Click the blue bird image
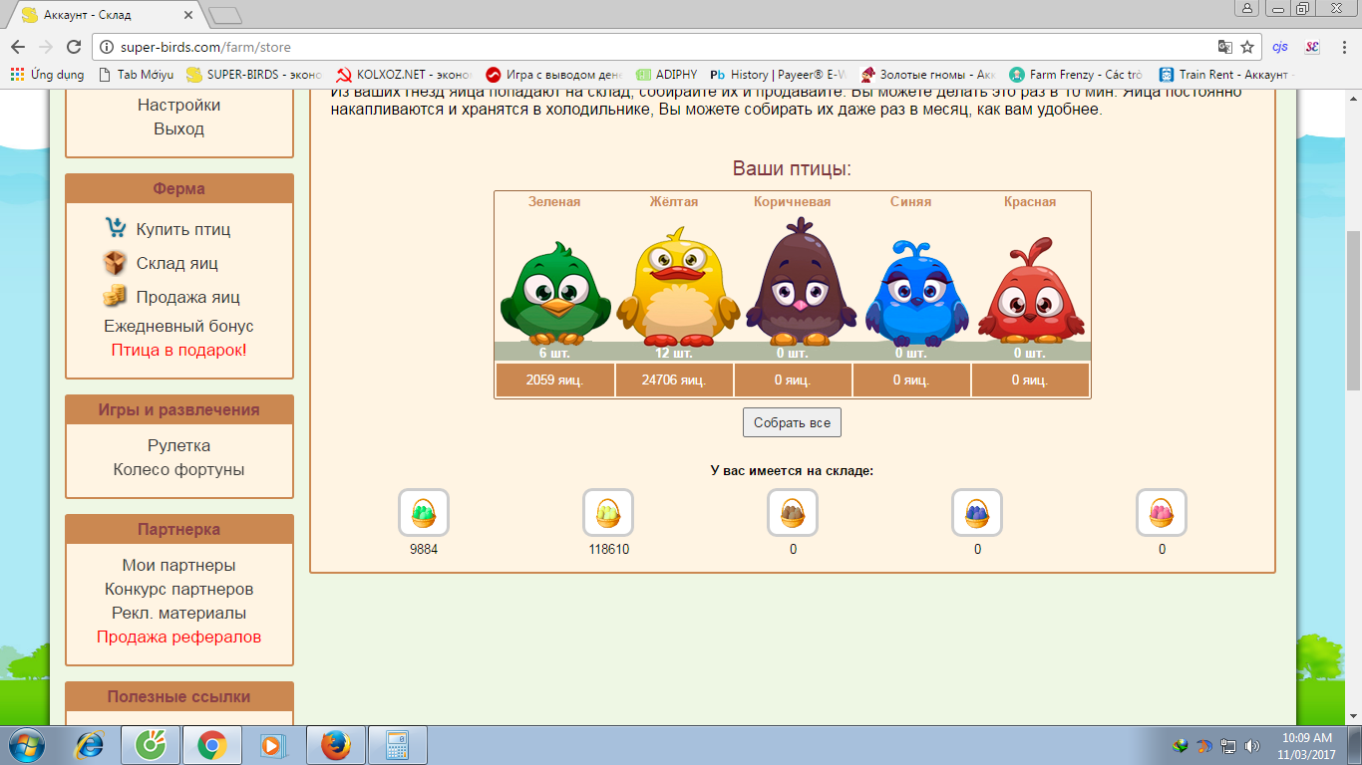The image size is (1362, 765). pyautogui.click(x=916, y=291)
